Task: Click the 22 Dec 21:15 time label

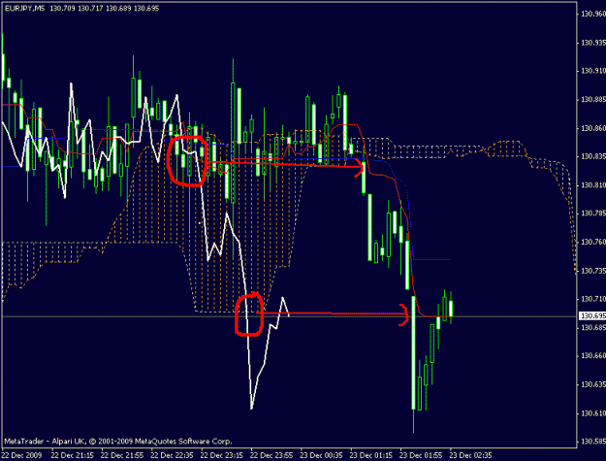Action: pyautogui.click(x=73, y=455)
